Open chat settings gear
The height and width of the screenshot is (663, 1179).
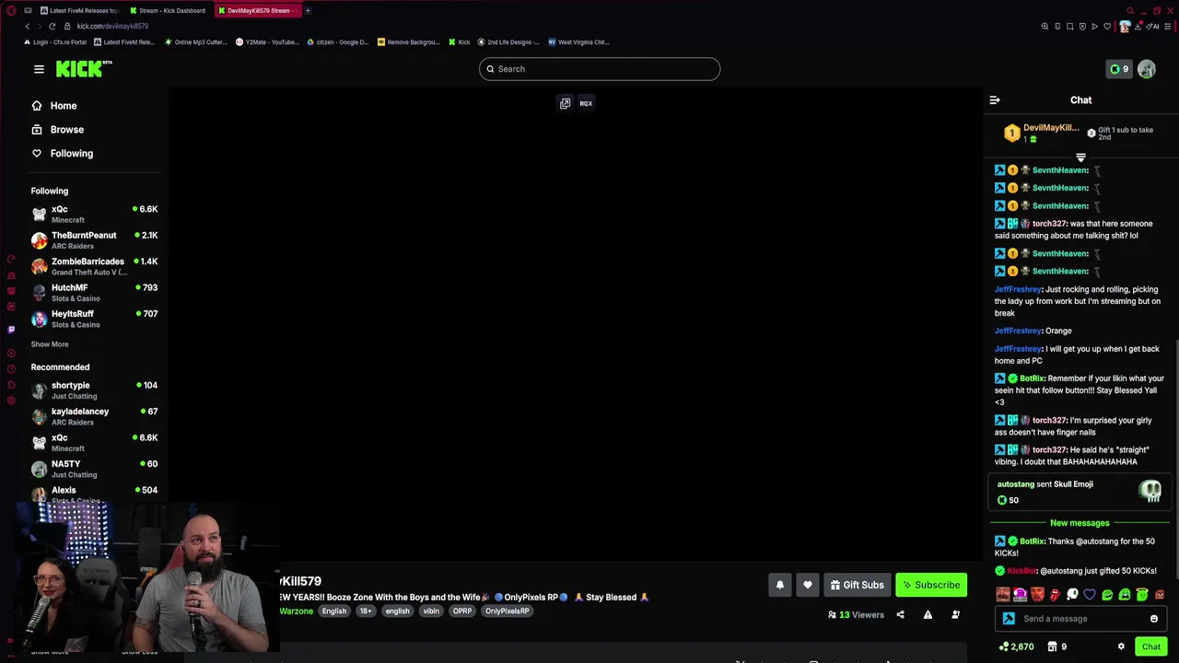coord(1121,646)
